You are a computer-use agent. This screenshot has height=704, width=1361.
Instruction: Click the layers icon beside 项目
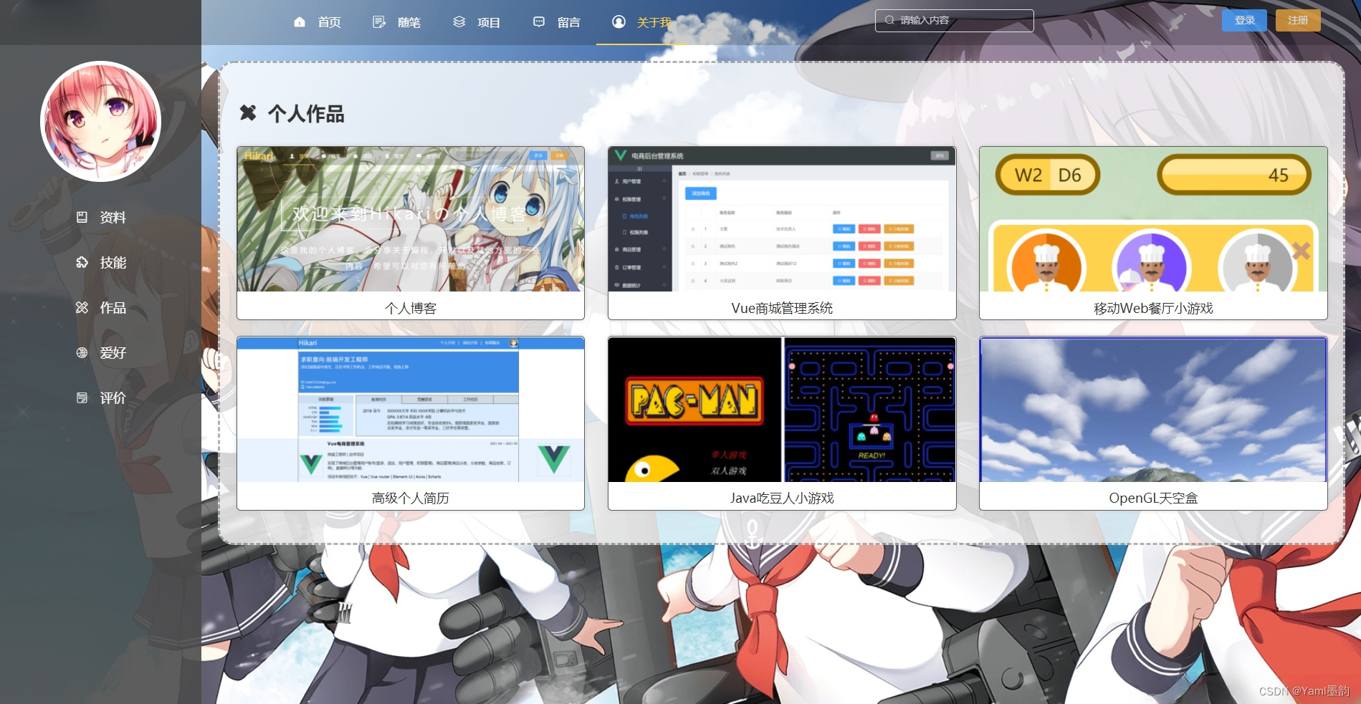click(x=459, y=22)
